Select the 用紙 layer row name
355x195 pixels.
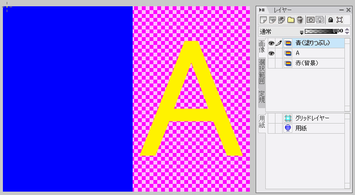[x=301, y=128]
